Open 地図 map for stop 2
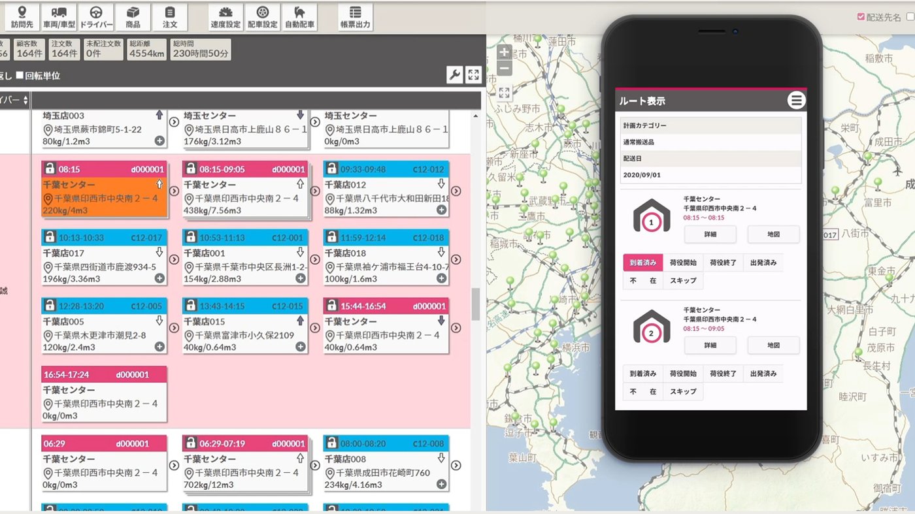Viewport: 915px width, 514px height. click(x=774, y=345)
